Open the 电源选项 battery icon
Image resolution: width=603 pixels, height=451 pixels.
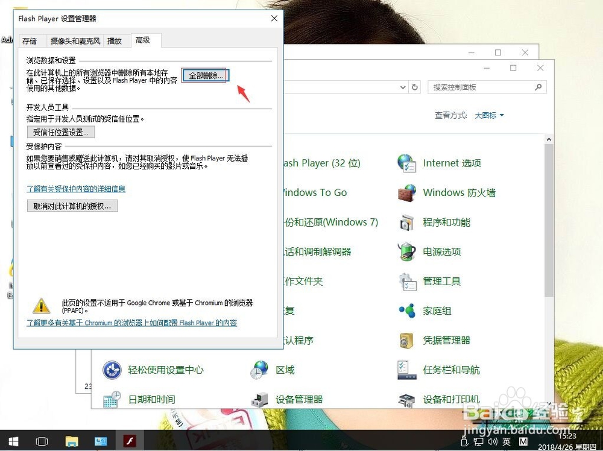coord(406,252)
